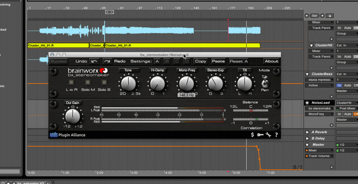This screenshot has height=184, width=358.
Task: Select settings slot C
Action: 177,61
